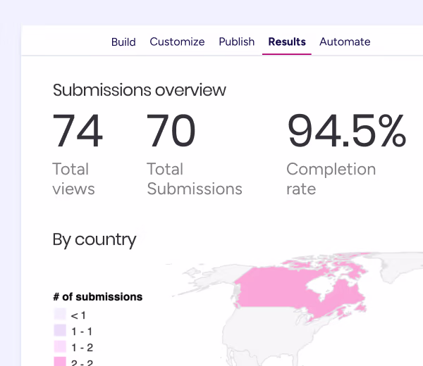This screenshot has width=423, height=366.
Task: Click the '1 - 1' legend label text
Action: (x=82, y=332)
